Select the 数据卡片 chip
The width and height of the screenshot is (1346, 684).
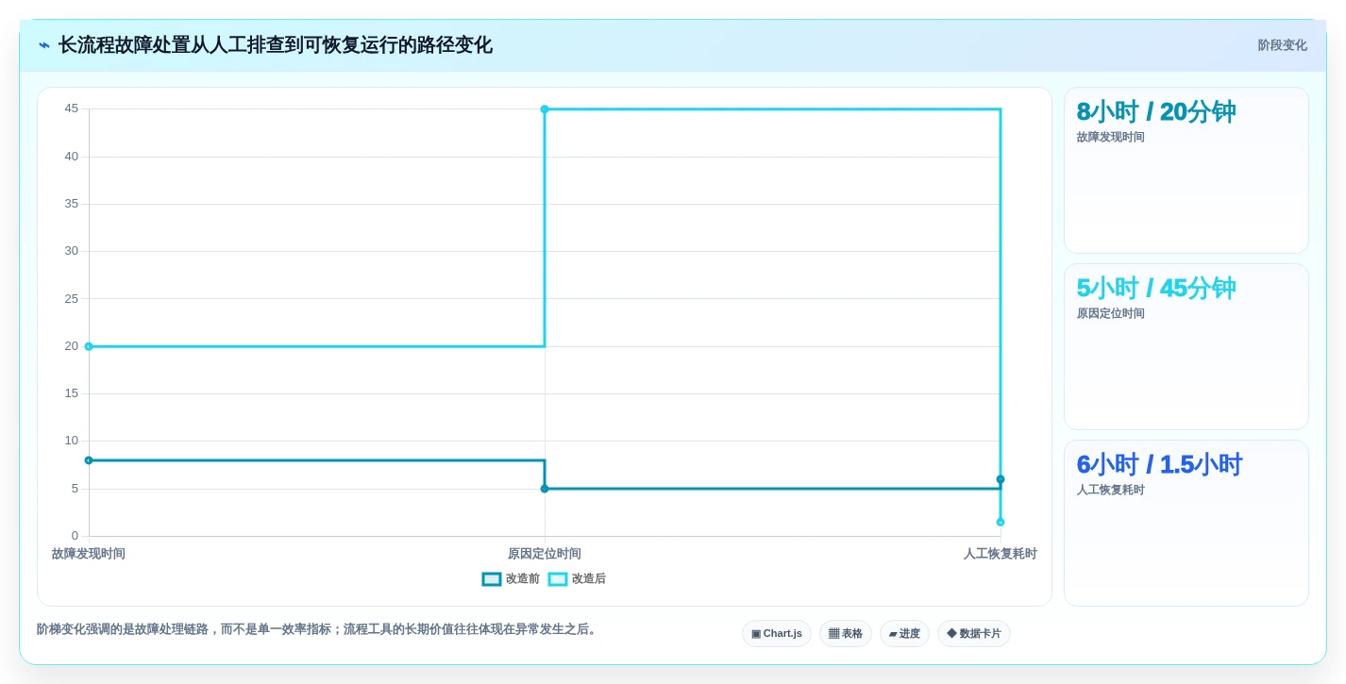coord(974,634)
